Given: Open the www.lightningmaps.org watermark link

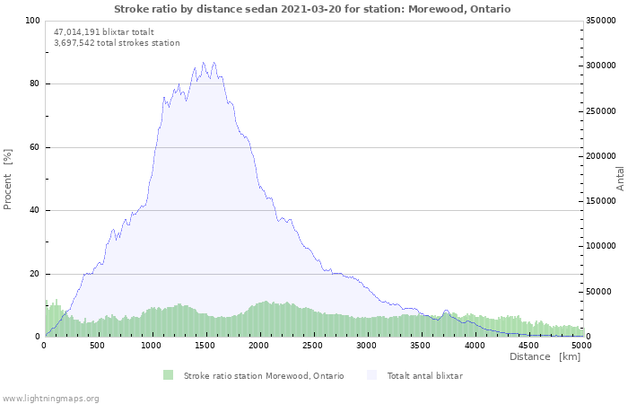Looking at the screenshot, I should [x=50, y=398].
